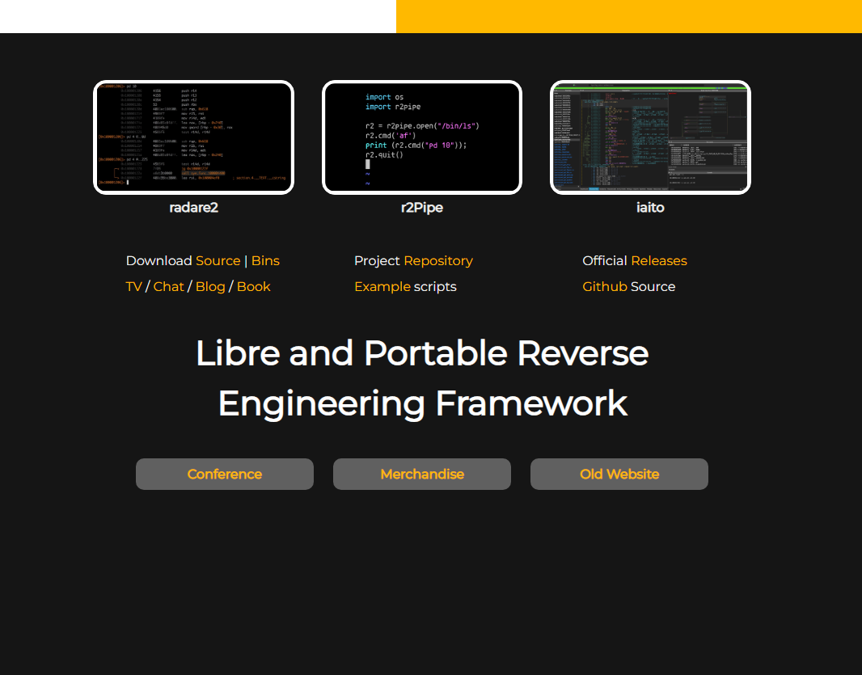Click the word Official before Releases
The height and width of the screenshot is (675, 862).
[x=605, y=260]
